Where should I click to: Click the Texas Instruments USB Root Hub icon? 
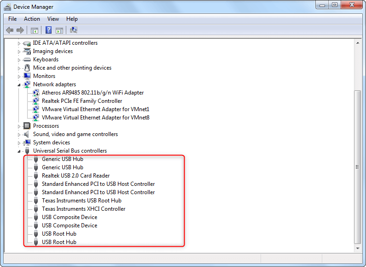[x=36, y=201]
